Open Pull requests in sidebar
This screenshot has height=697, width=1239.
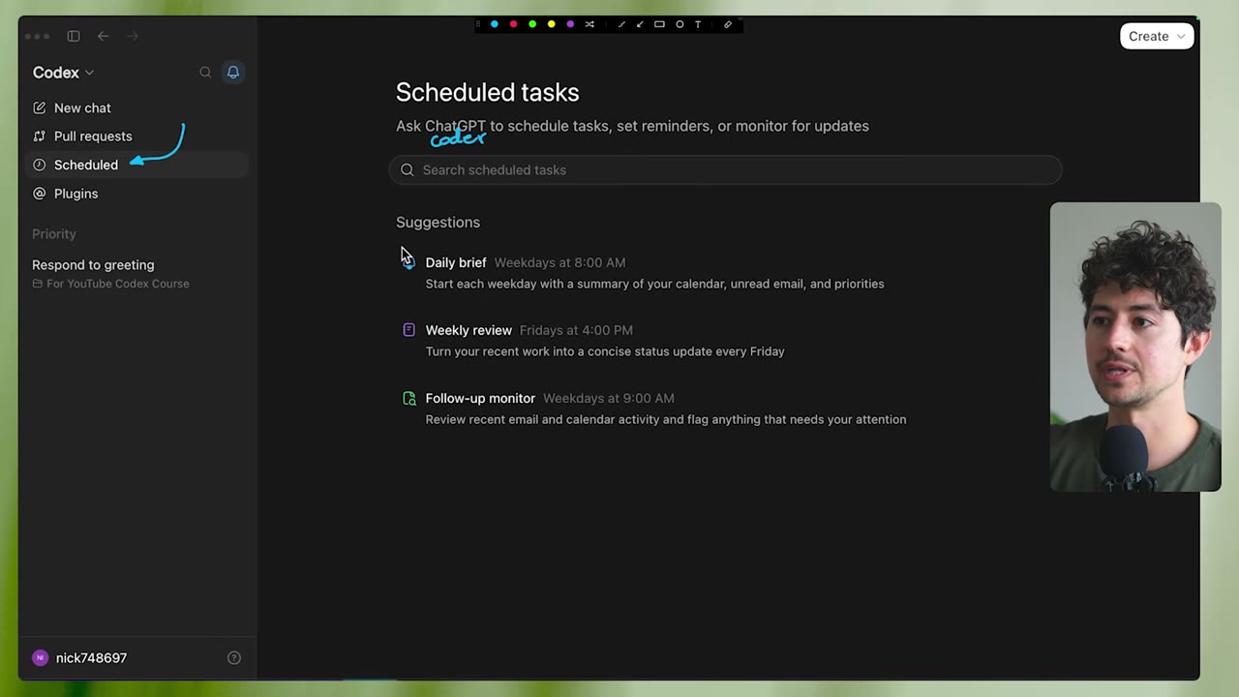click(137, 136)
